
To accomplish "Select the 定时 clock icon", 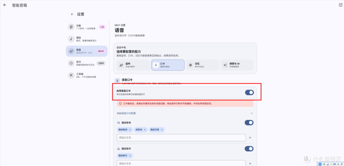I will coord(71,63).
